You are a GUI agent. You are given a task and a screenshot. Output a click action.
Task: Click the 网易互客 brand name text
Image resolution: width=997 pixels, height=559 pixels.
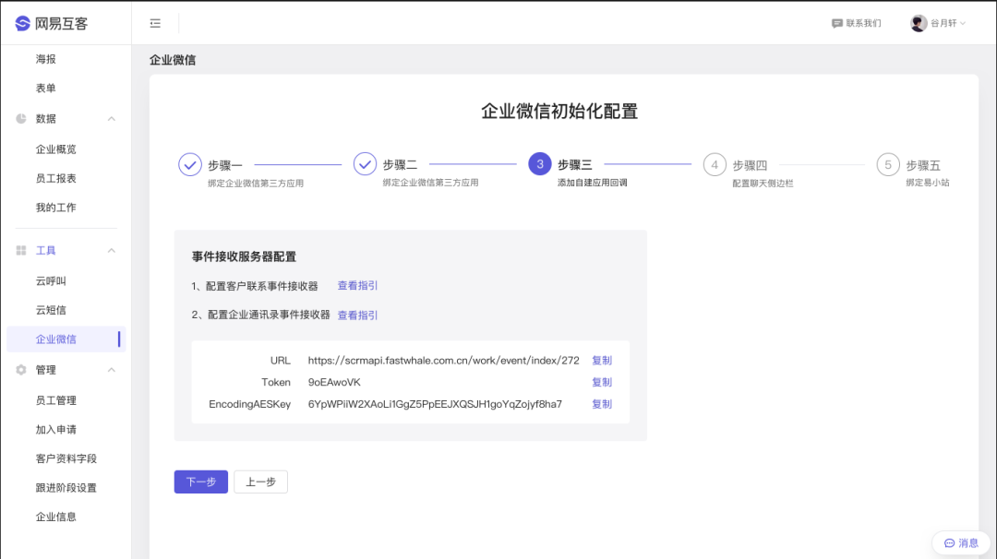(61, 23)
